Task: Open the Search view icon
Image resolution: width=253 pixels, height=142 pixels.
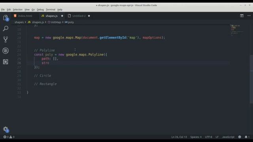Action: 6,28
